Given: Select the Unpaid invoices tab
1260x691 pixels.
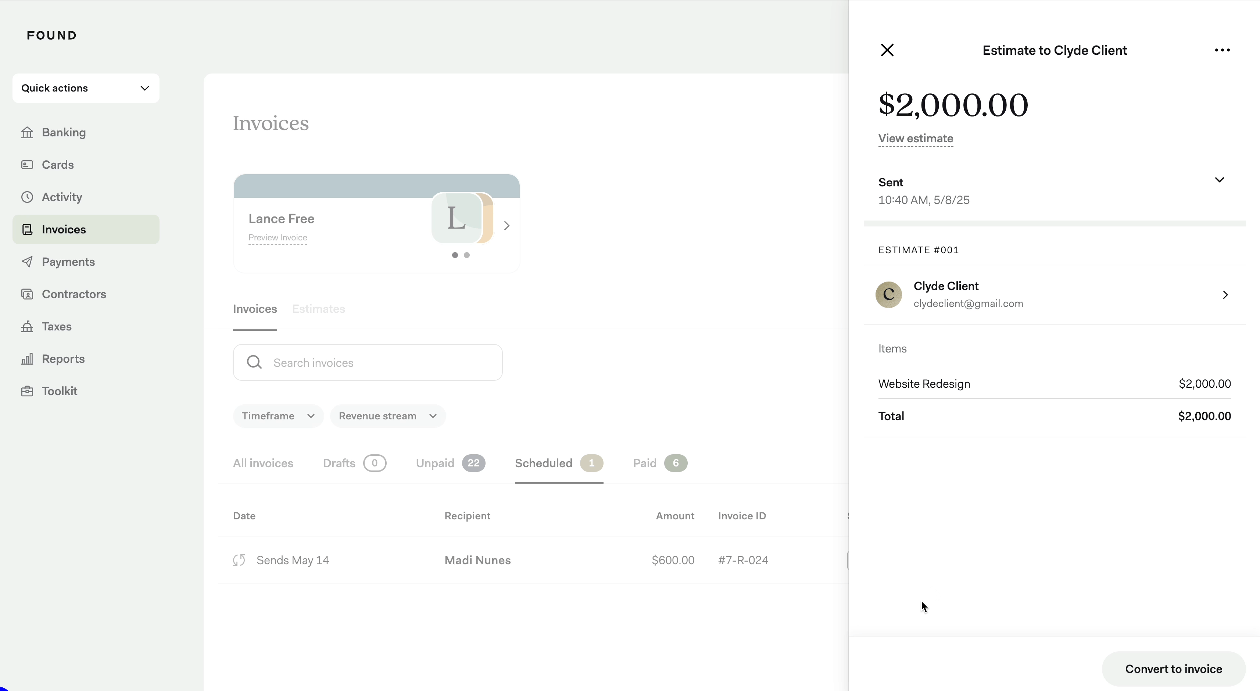Looking at the screenshot, I should 450,463.
